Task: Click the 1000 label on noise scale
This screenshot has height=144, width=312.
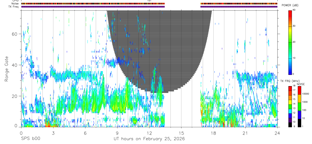Action: pyautogui.click(x=305, y=102)
